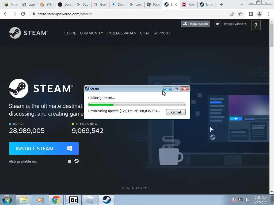
Task: Go back with the browser back arrow
Action: (x=6, y=14)
